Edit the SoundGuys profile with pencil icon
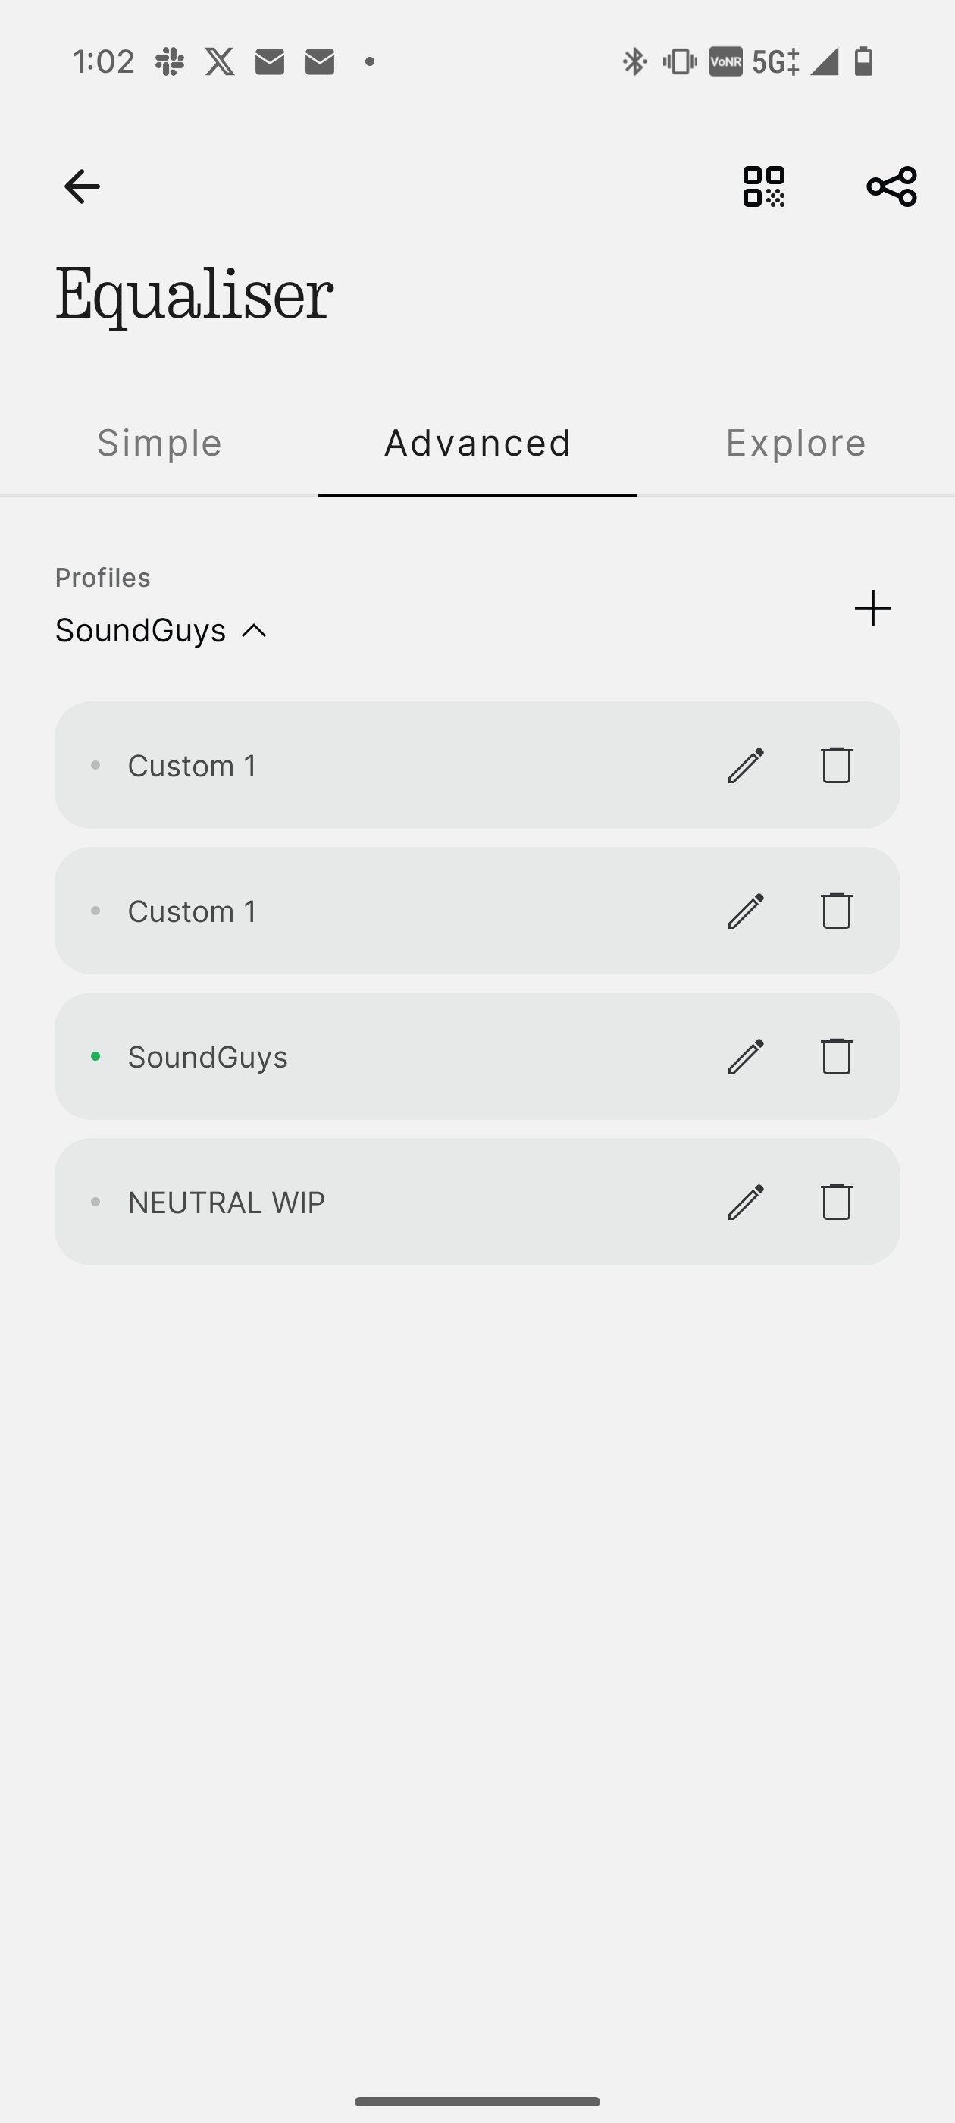955x2123 pixels. point(746,1056)
